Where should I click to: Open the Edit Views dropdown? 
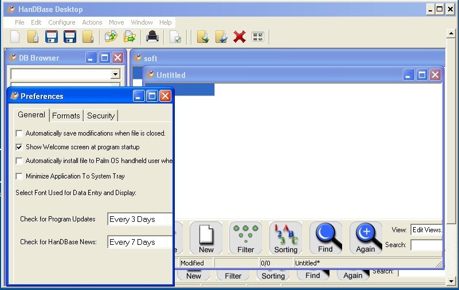pos(426,230)
